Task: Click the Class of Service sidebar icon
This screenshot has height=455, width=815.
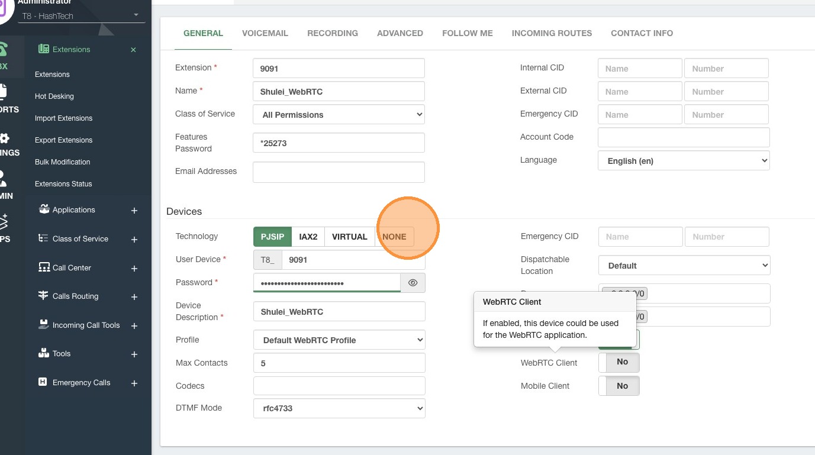Action: (x=43, y=238)
